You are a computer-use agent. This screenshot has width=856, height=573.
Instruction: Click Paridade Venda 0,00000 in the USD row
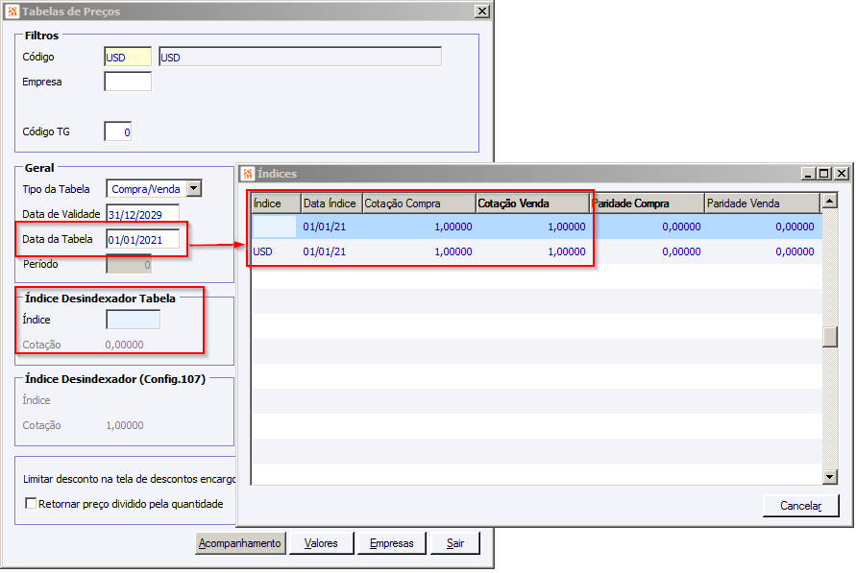coord(795,251)
